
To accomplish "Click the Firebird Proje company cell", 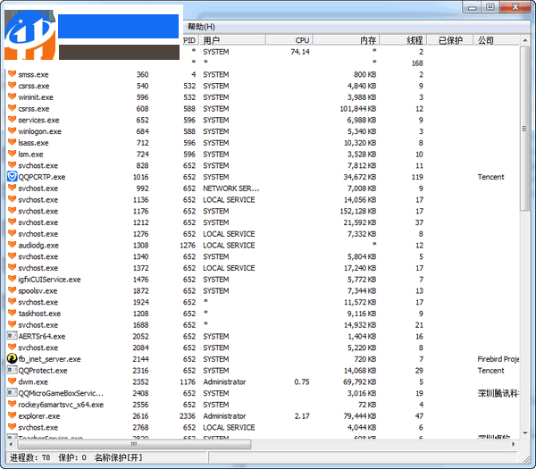I will pos(498,359).
